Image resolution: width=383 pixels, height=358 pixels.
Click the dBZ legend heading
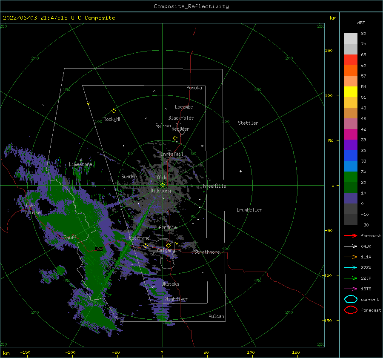(x=361, y=23)
